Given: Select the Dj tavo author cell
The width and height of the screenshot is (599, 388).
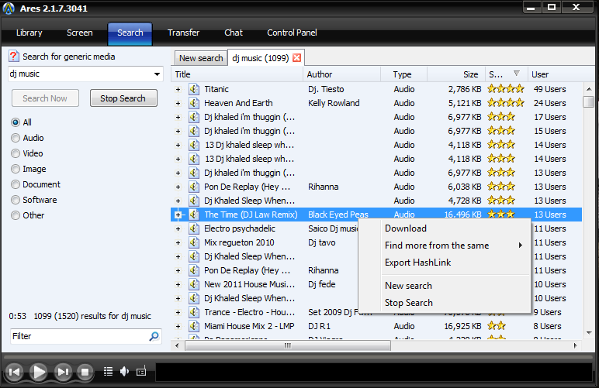Looking at the screenshot, I should click(322, 242).
